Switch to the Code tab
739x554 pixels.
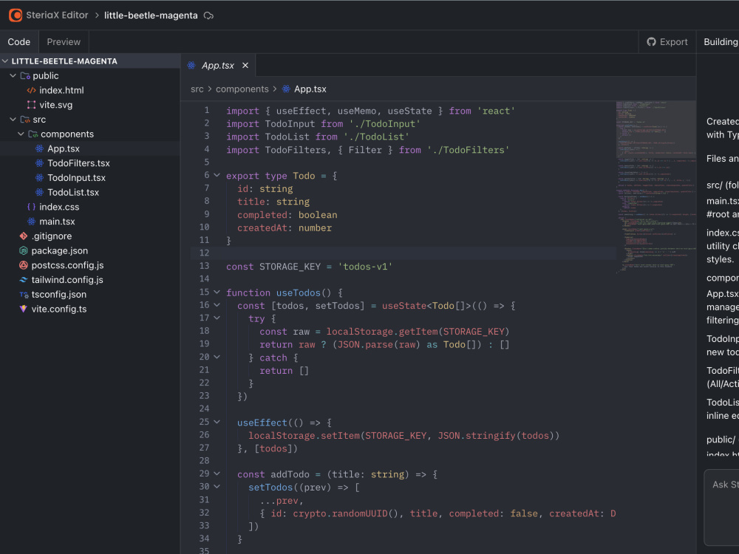(x=19, y=42)
